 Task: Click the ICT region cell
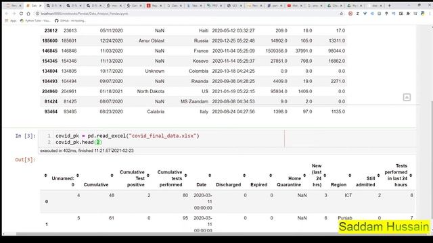348,195
